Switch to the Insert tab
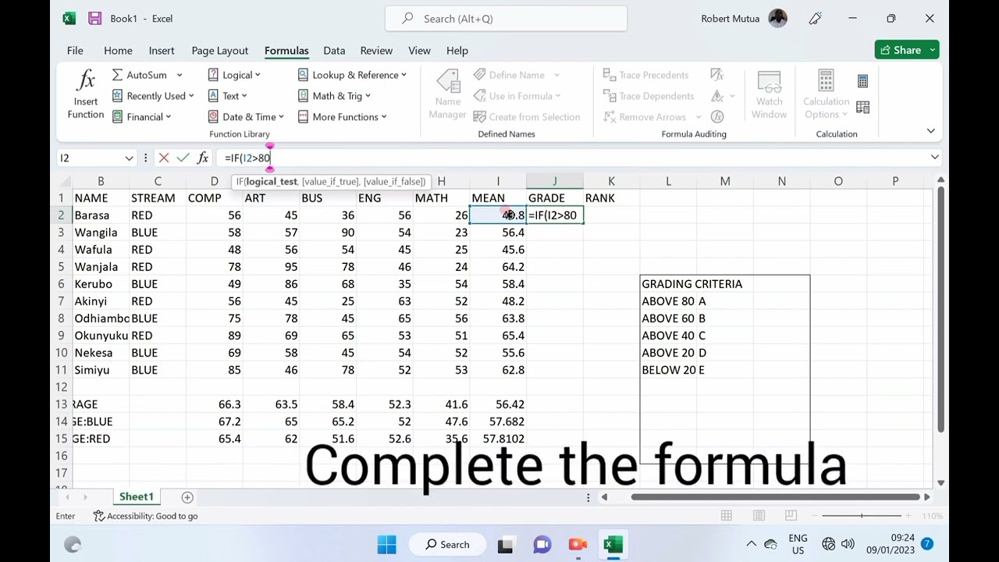Image resolution: width=999 pixels, height=562 pixels. 162,51
